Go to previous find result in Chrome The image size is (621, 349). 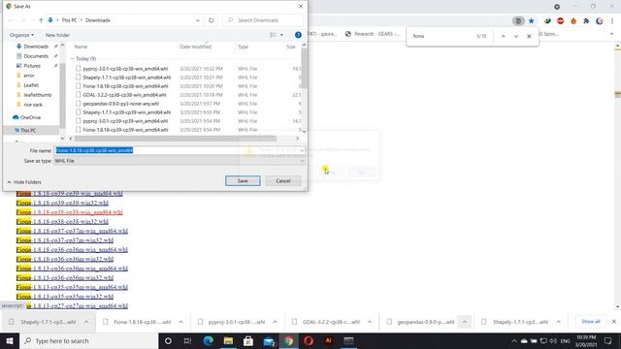(503, 36)
